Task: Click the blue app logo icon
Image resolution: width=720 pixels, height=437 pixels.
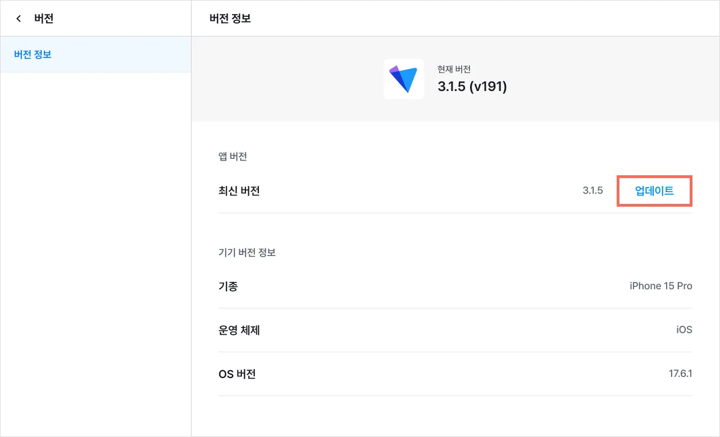Action: pyautogui.click(x=404, y=79)
